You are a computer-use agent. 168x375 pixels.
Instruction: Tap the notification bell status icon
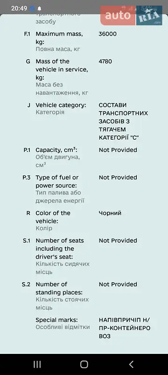[39, 8]
